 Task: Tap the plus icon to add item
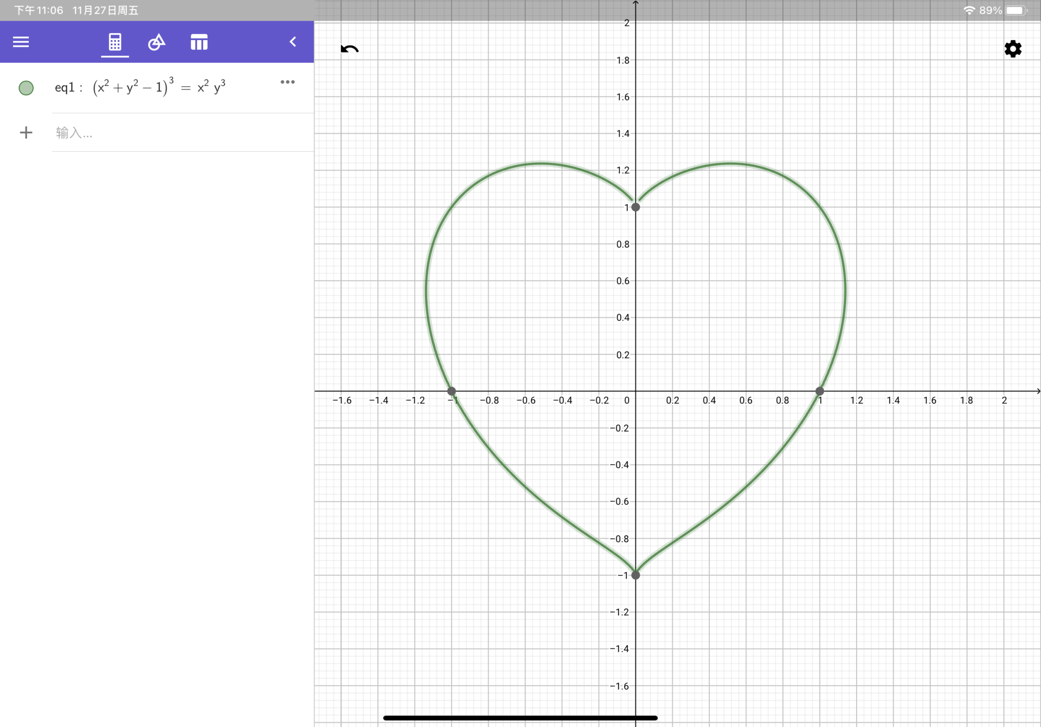pos(26,132)
